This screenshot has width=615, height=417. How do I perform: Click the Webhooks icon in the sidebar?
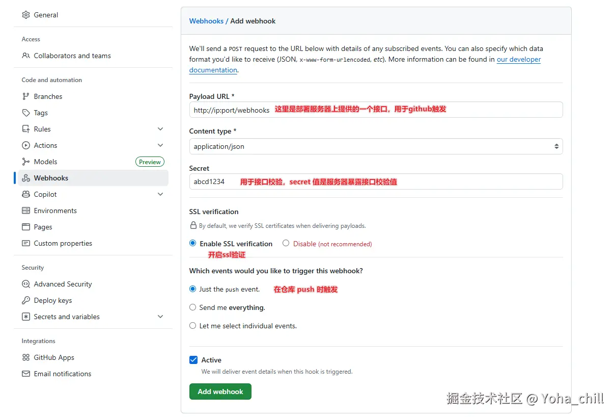[x=26, y=178]
